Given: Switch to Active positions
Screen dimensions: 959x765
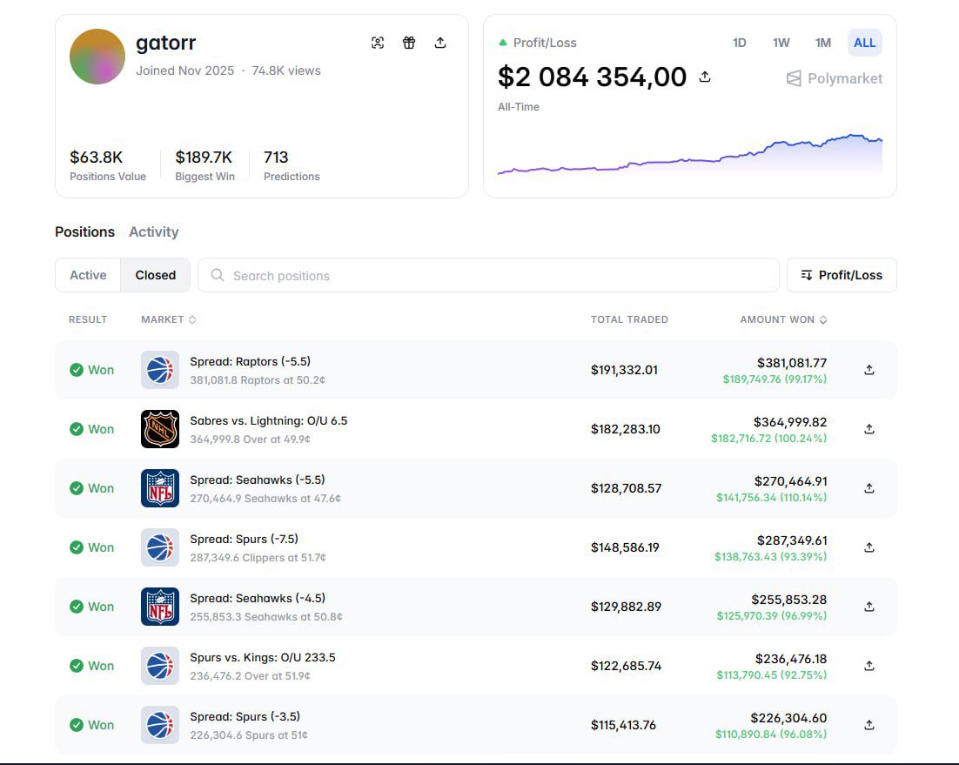Looking at the screenshot, I should tap(88, 275).
